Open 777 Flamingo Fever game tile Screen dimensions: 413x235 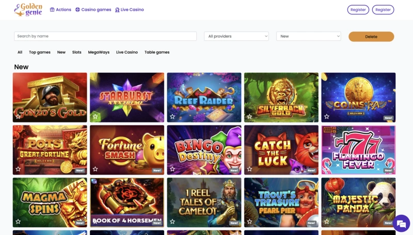[358, 150]
